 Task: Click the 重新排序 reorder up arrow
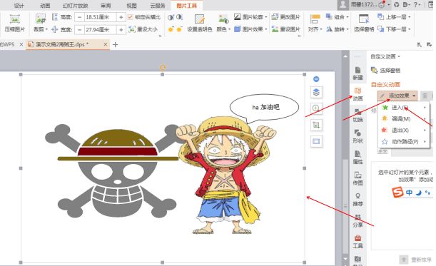pos(403,260)
